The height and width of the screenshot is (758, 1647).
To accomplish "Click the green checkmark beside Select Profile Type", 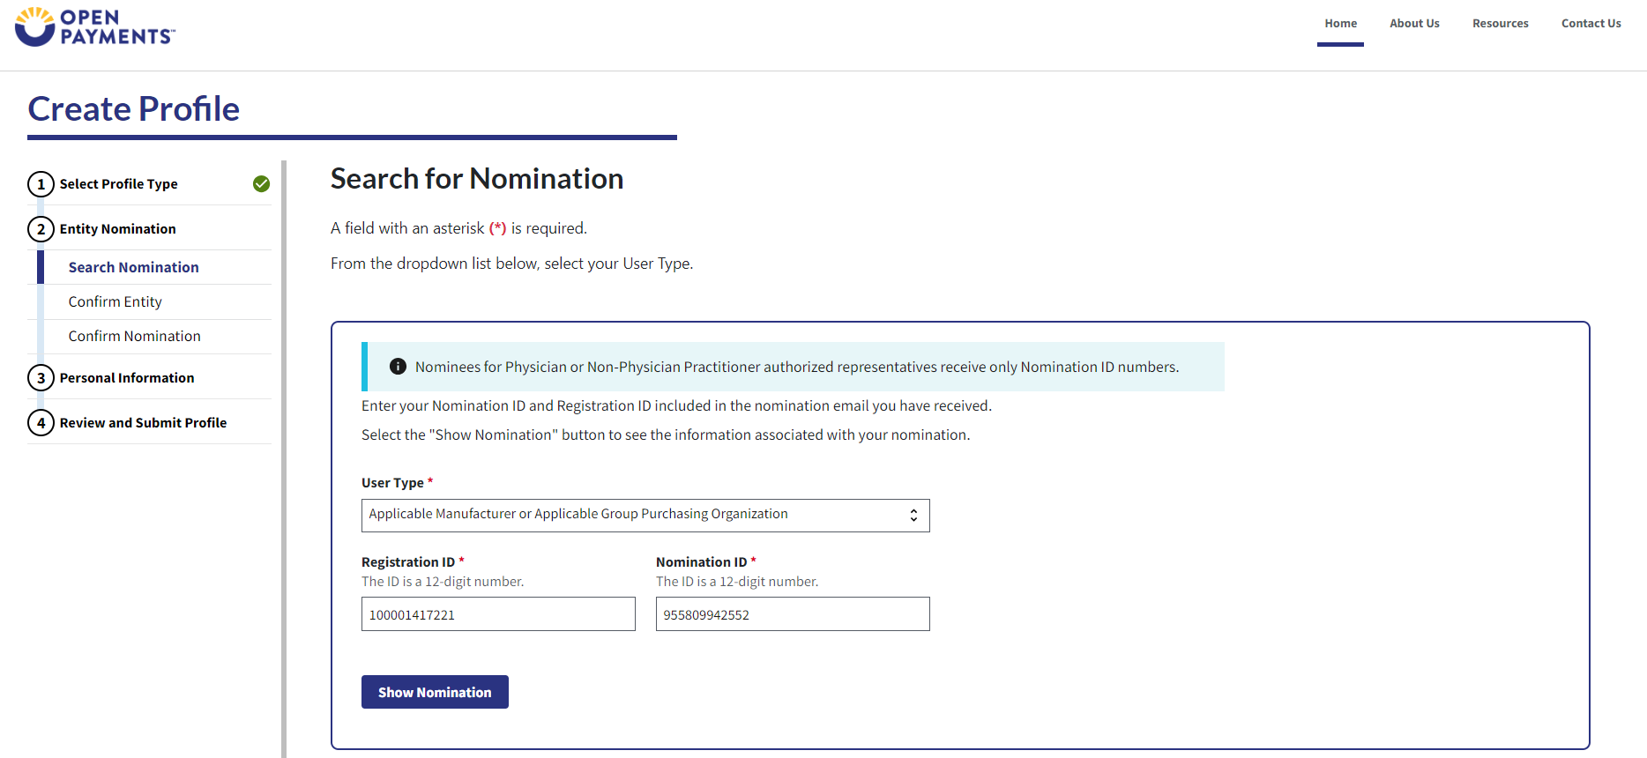I will click(x=261, y=184).
